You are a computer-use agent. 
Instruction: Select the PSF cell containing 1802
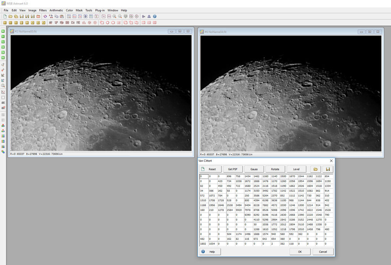point(204,244)
